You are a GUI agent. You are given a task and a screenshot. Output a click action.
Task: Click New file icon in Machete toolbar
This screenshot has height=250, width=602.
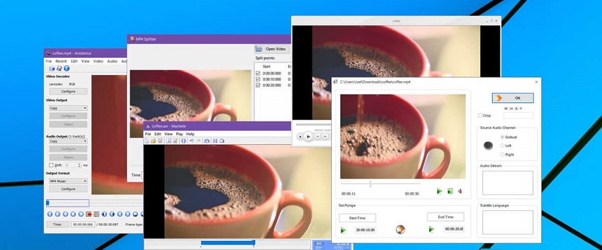pyautogui.click(x=147, y=141)
